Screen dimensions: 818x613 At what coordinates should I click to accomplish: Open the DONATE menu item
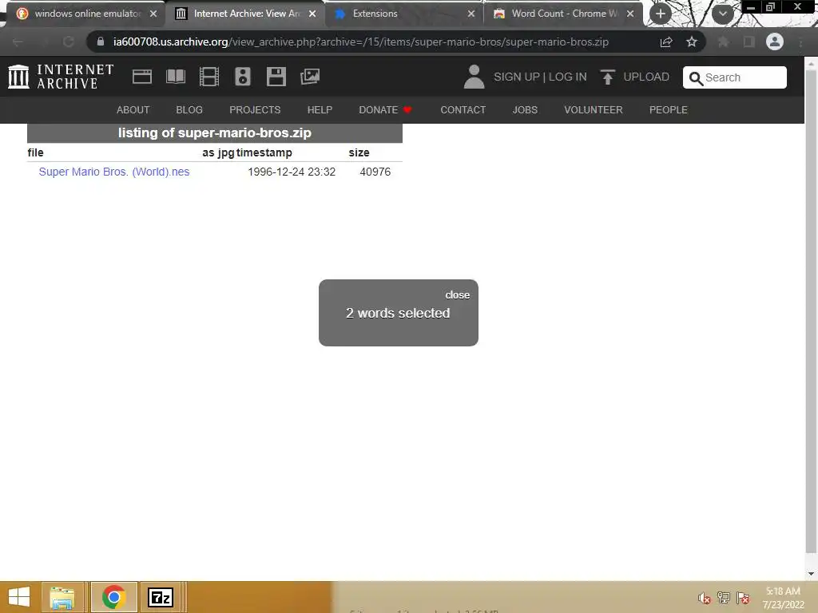coord(385,110)
